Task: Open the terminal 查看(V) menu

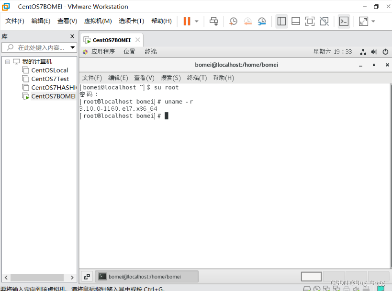Action: [x=144, y=78]
